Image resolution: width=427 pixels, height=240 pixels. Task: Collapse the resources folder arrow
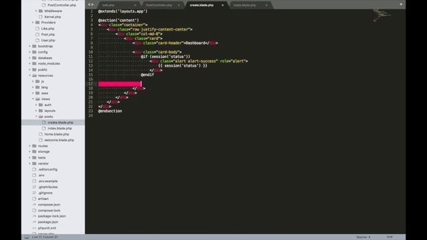(29, 75)
